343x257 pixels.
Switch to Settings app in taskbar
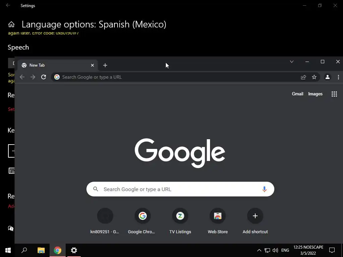coord(74,250)
